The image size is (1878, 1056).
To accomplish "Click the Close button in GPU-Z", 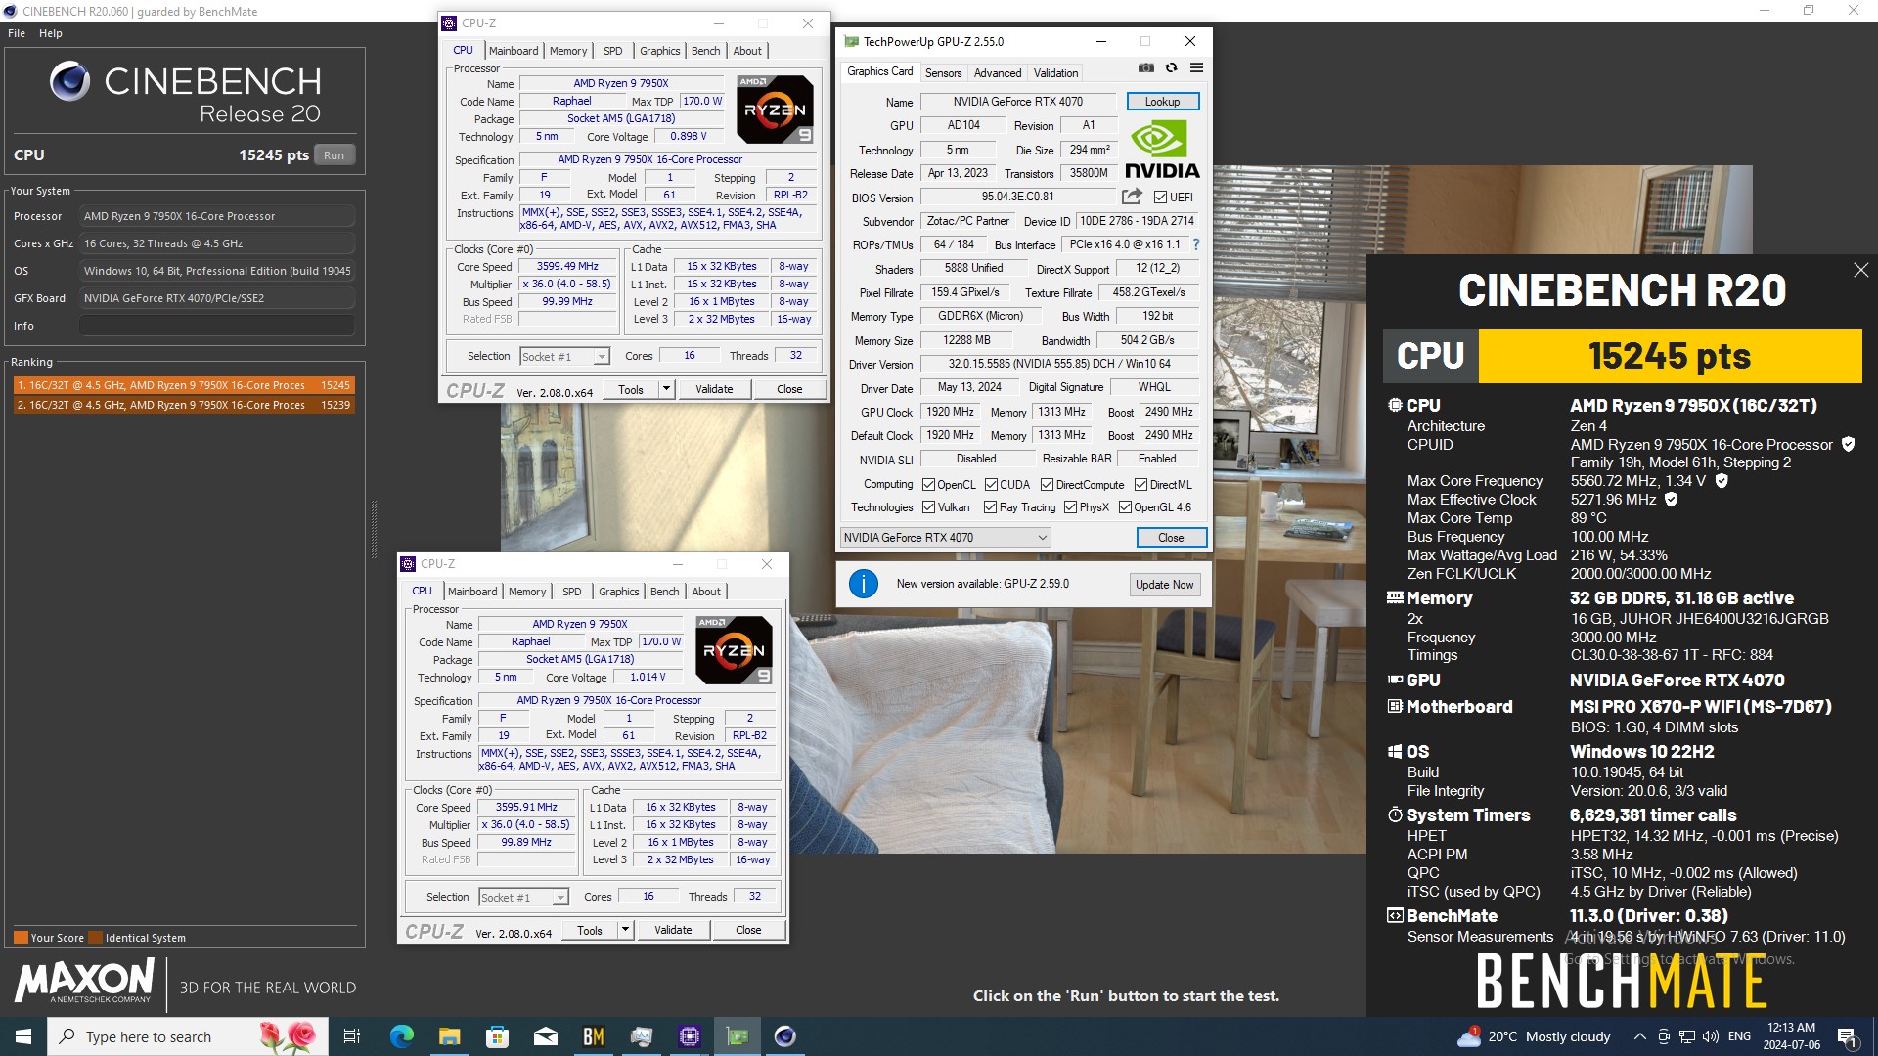I will (x=1171, y=538).
